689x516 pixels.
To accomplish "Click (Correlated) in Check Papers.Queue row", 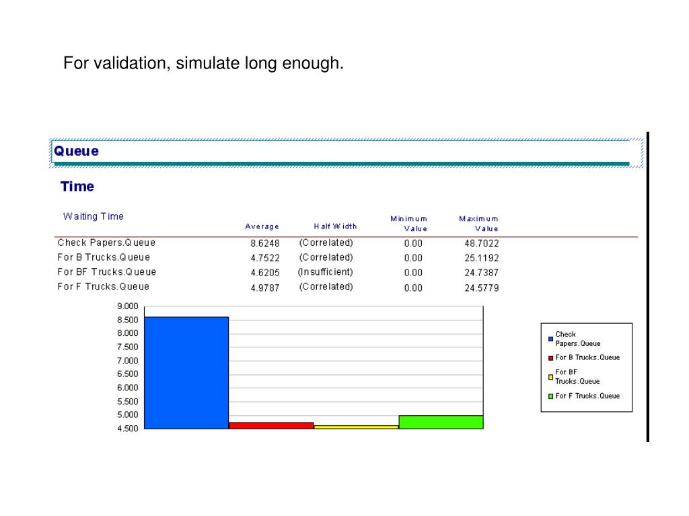I will [x=326, y=243].
